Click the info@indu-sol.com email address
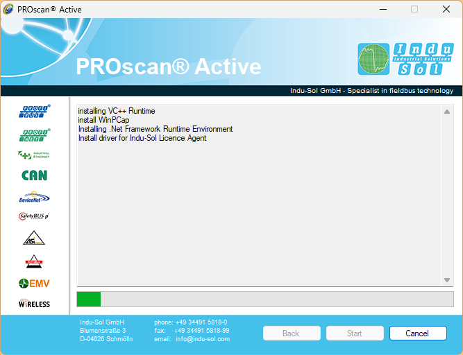This screenshot has width=463, height=355. tap(203, 339)
